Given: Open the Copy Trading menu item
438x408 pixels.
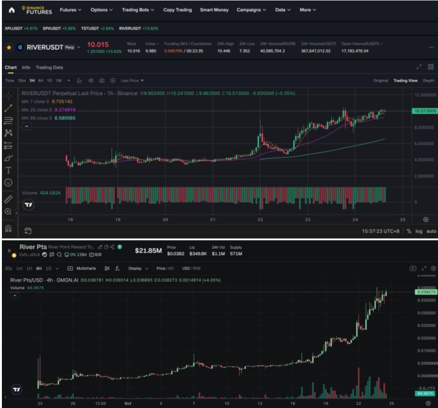Looking at the screenshot, I should pyautogui.click(x=178, y=10).
